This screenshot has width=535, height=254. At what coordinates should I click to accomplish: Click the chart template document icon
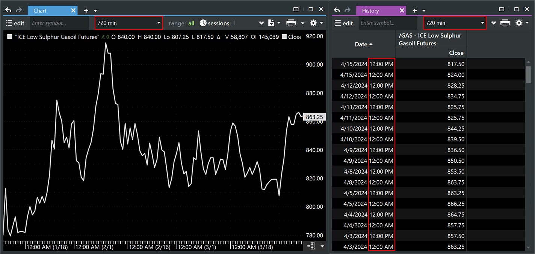click(271, 23)
